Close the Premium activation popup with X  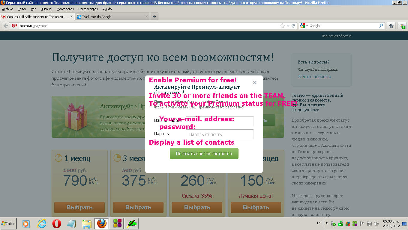click(255, 82)
